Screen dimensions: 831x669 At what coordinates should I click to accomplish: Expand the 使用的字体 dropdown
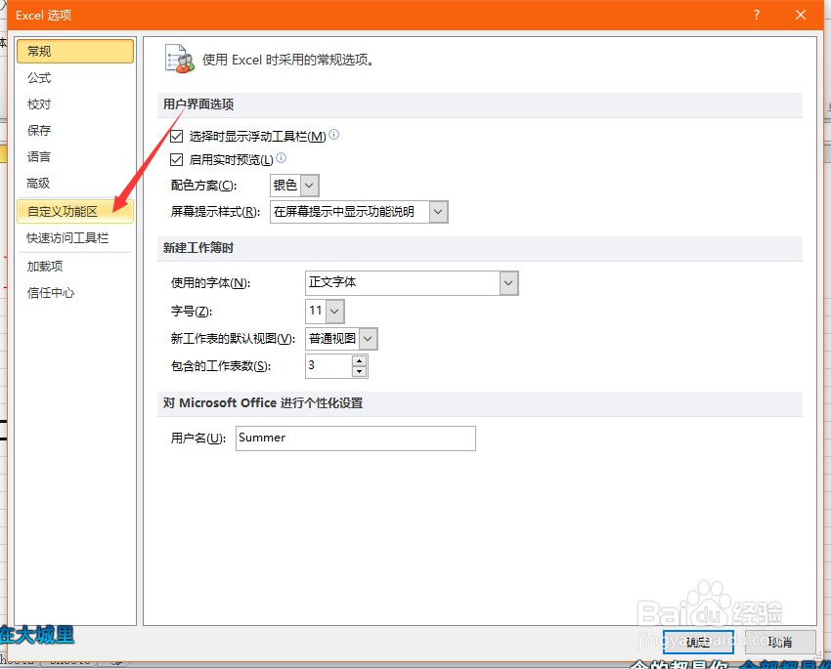coord(508,282)
